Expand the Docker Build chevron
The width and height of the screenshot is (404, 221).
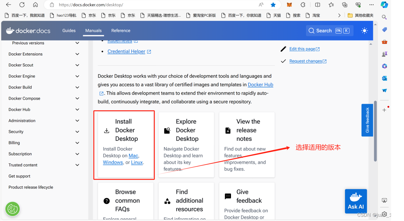pos(77,87)
